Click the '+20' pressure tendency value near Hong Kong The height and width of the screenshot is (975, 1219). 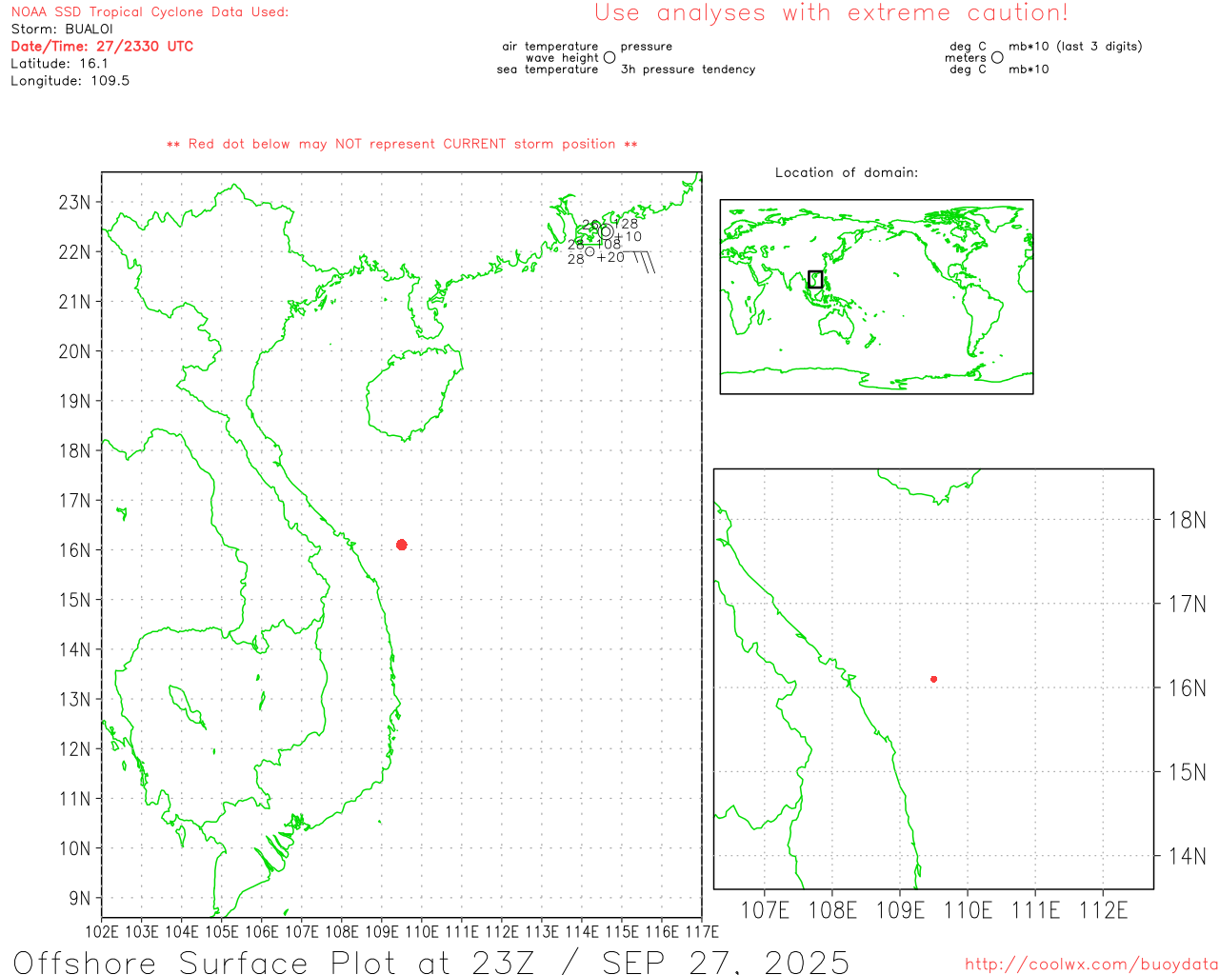point(610,258)
